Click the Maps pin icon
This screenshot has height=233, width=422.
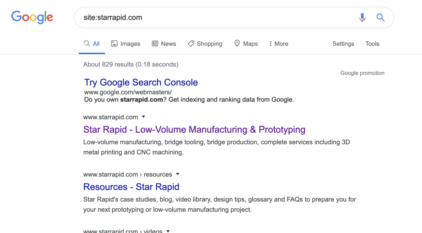pyautogui.click(x=237, y=43)
